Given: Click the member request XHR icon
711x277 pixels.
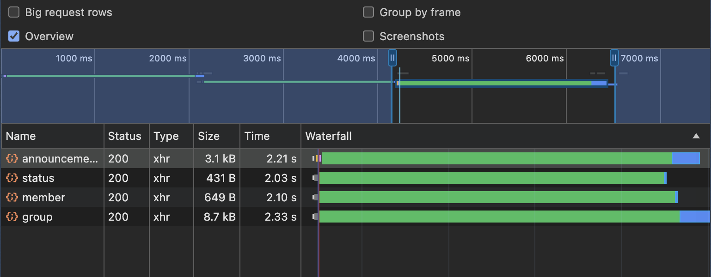Looking at the screenshot, I should pos(12,198).
